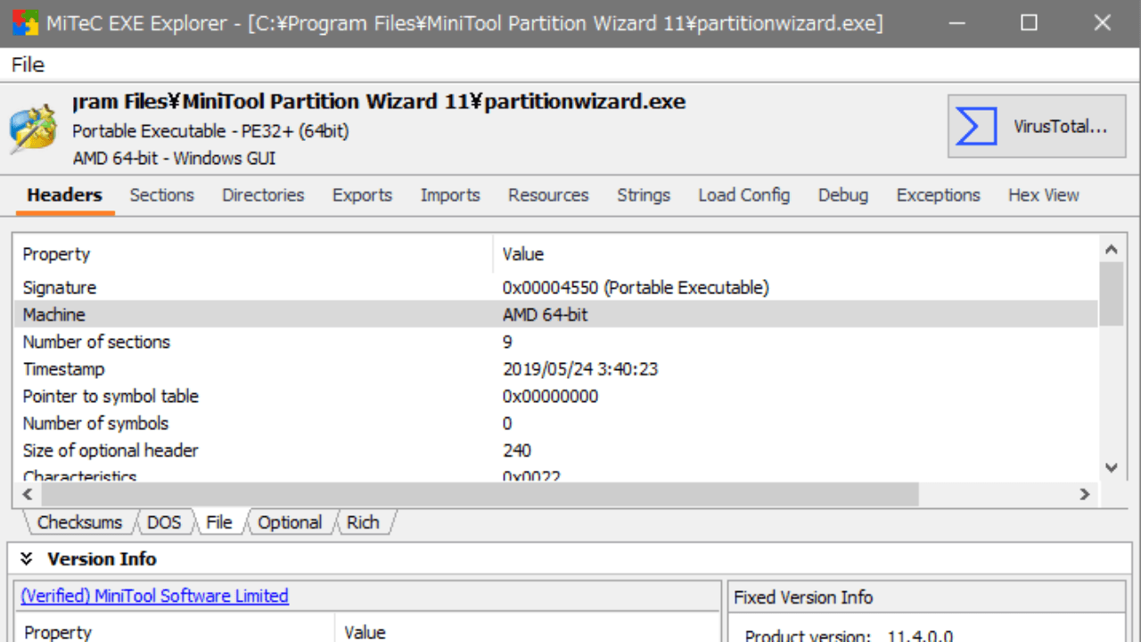Select the Number of sections row
Image resolution: width=1141 pixels, height=642 pixels.
(556, 342)
